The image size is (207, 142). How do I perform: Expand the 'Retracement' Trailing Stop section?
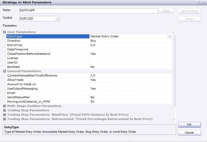[4, 119]
